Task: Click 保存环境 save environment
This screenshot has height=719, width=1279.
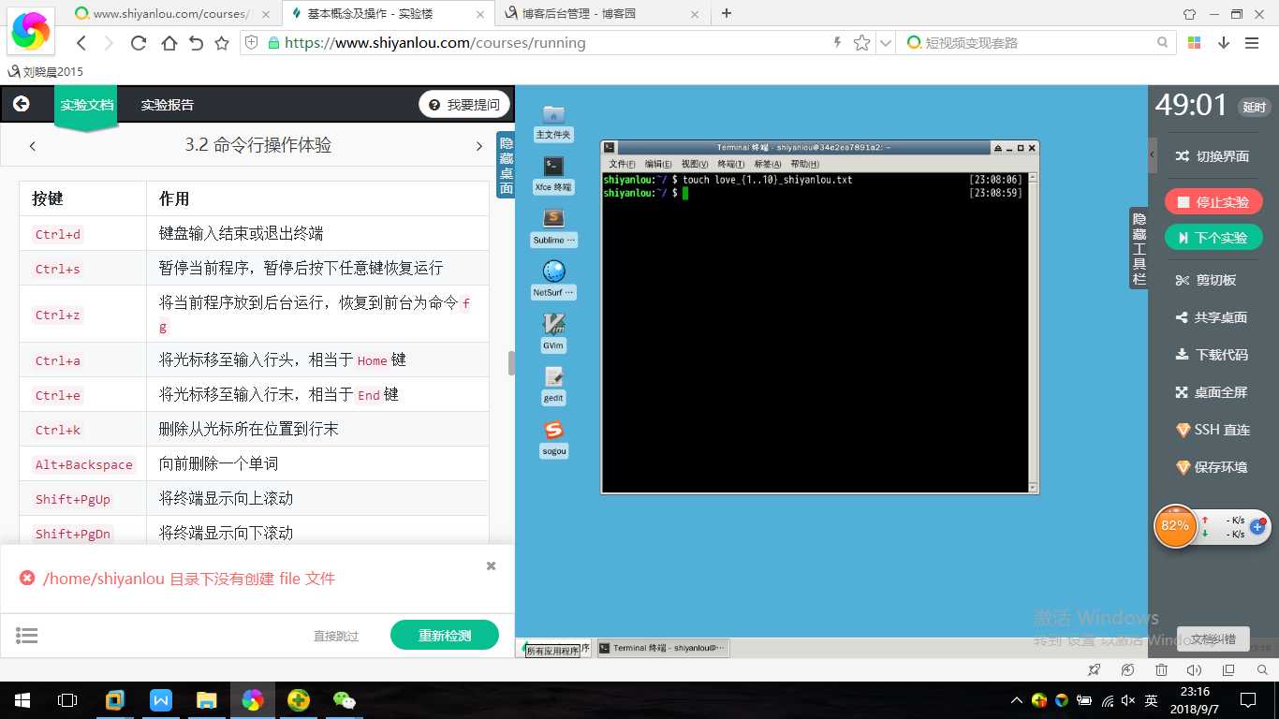Action: [1212, 467]
